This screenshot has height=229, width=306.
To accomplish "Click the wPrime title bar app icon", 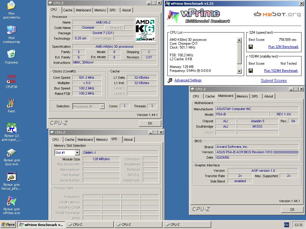I will pyautogui.click(x=167, y=3).
